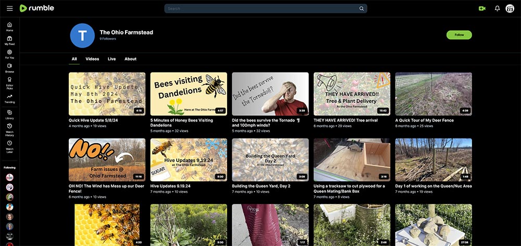Screen dimensions: 521x246
Task: Open Watch Later in the sidebar
Action: coord(9,147)
